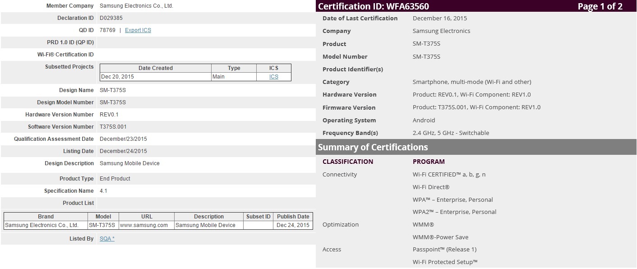Select Hardware Version Product: REV0.1 line
This screenshot has height=269, width=637.
[x=471, y=95]
